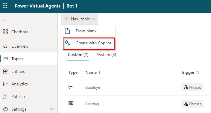Choose From blank in the menu
This screenshot has width=211, height=113.
pyautogui.click(x=88, y=31)
